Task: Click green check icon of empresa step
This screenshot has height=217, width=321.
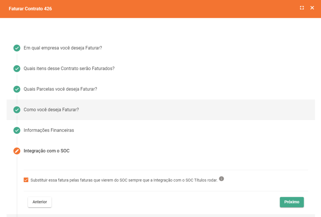Action: (17, 48)
